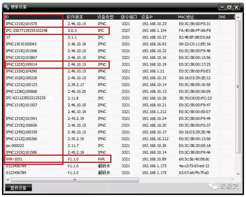Viewport: 246px width, 197px height.
Task: Click IP address 192.168.1.175
Action: 154,173
